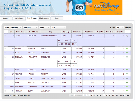Add Michael Nakahara with green plus icon

click(x=127, y=57)
